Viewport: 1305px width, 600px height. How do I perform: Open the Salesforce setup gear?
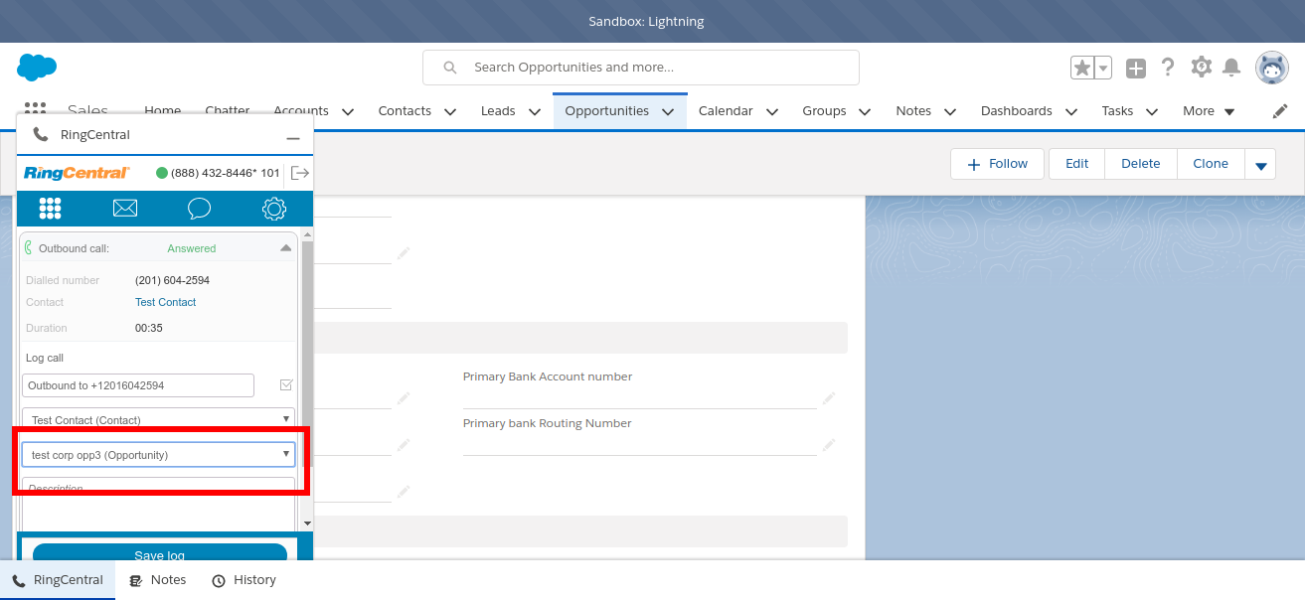[1201, 68]
